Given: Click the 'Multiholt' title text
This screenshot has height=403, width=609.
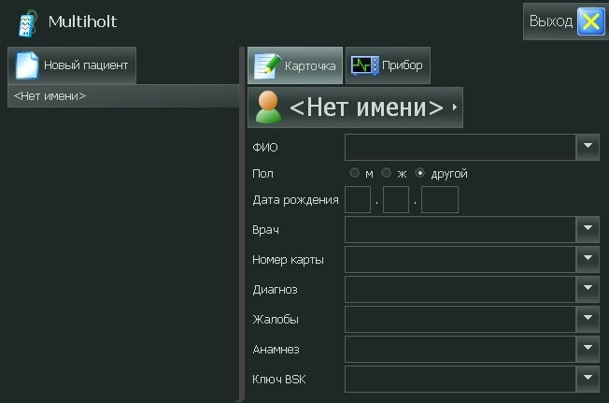Looking at the screenshot, I should click(x=82, y=22).
